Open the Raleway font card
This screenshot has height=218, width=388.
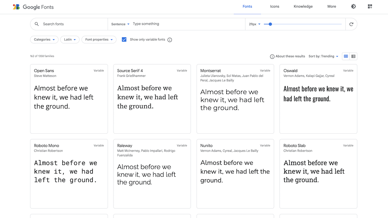(x=152, y=174)
